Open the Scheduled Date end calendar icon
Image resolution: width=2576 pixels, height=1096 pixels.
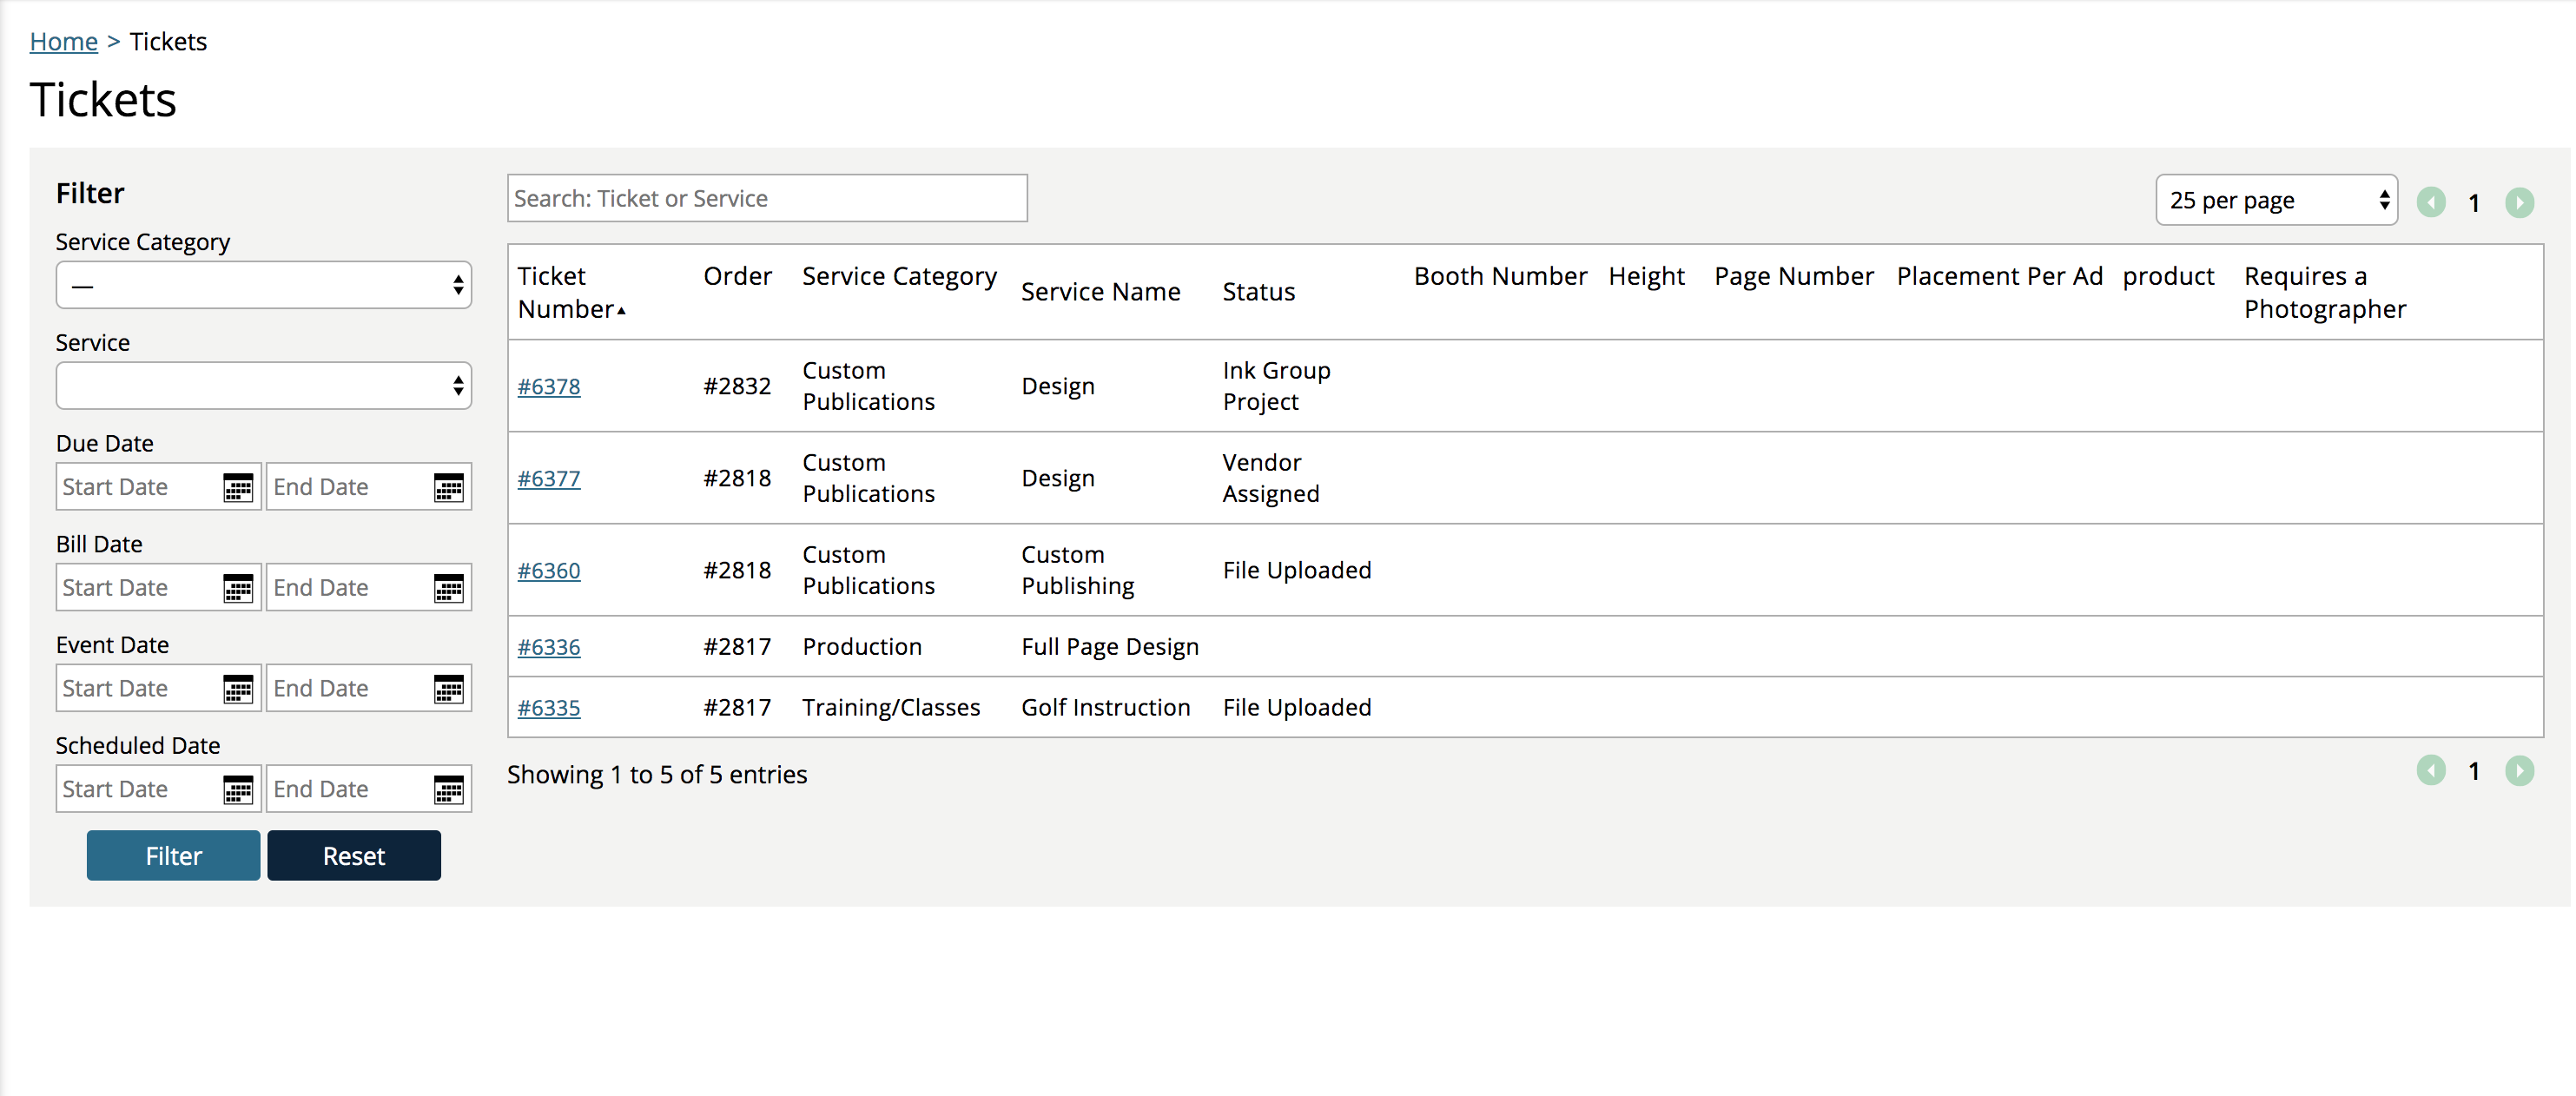pyautogui.click(x=448, y=789)
